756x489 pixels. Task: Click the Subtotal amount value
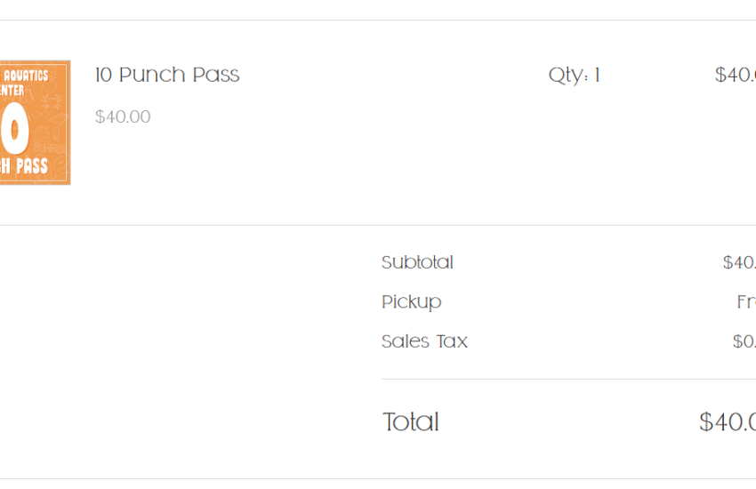(739, 262)
